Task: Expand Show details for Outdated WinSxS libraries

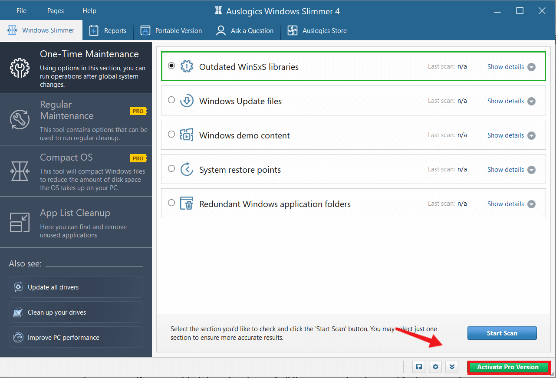Action: pos(511,67)
